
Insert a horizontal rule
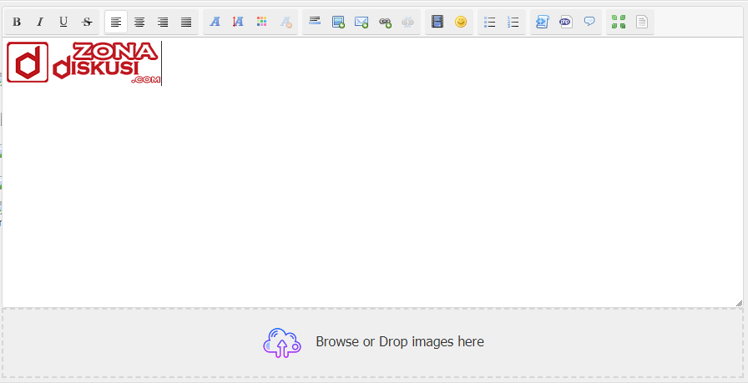[315, 22]
